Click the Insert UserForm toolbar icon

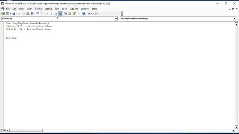tap(7, 13)
